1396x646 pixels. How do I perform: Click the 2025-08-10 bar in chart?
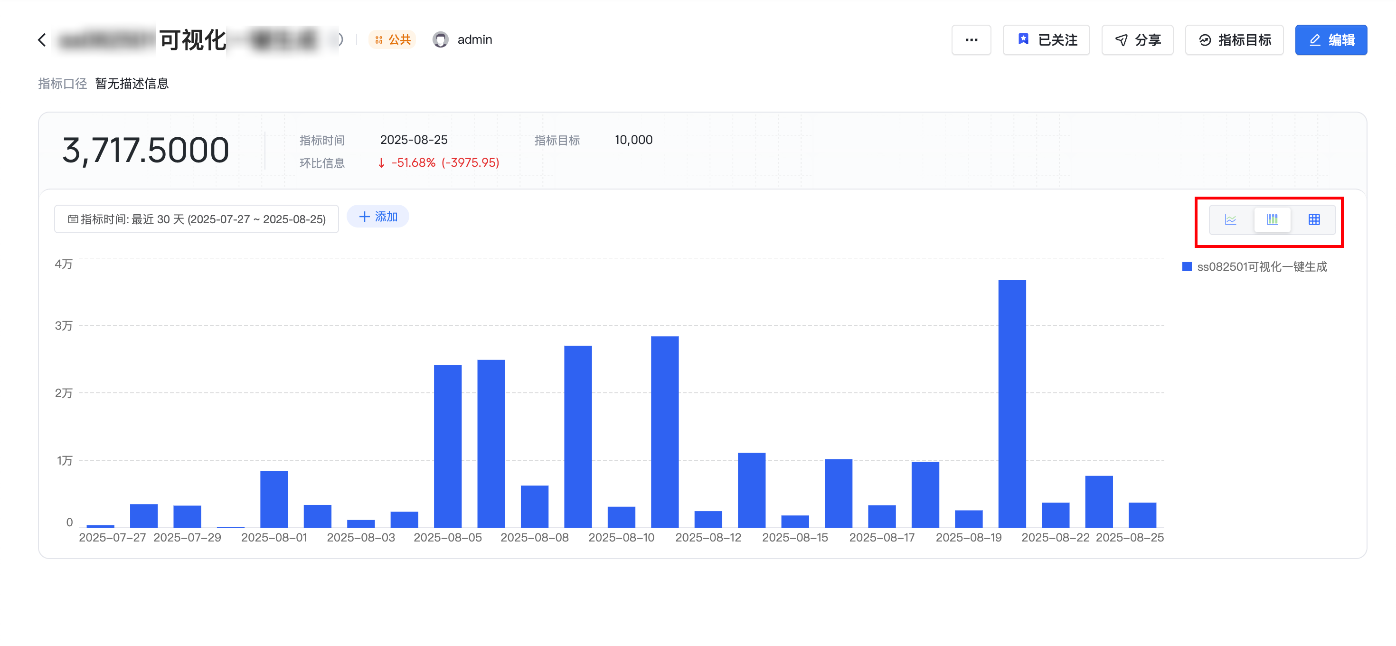coord(621,516)
